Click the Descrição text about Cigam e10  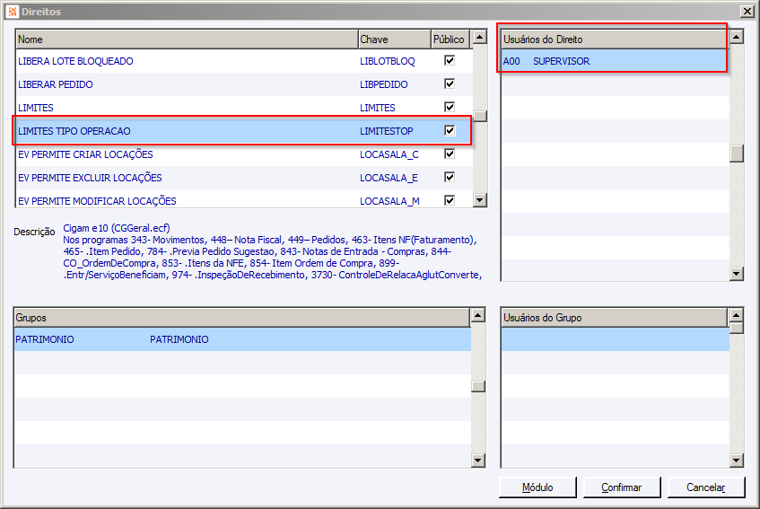273,251
